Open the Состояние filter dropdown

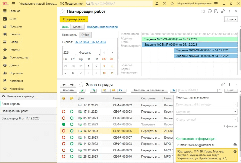click(x=235, y=112)
